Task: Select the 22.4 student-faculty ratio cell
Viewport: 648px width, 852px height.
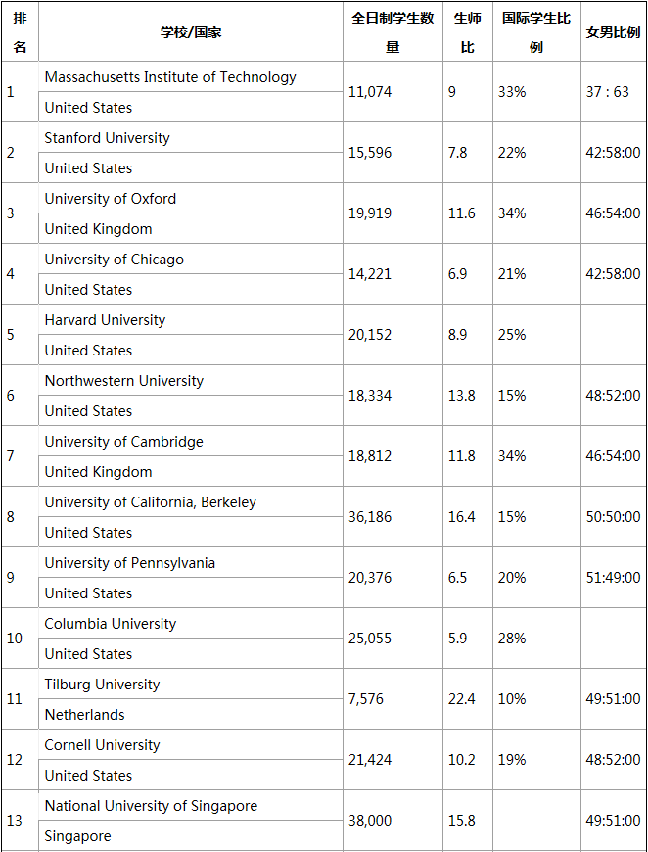Action: tap(462, 699)
